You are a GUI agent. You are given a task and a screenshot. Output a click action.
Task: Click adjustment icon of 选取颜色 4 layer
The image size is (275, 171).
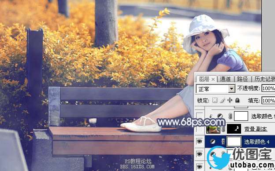[213, 142]
